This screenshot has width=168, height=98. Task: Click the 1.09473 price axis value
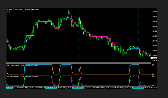[154, 31]
